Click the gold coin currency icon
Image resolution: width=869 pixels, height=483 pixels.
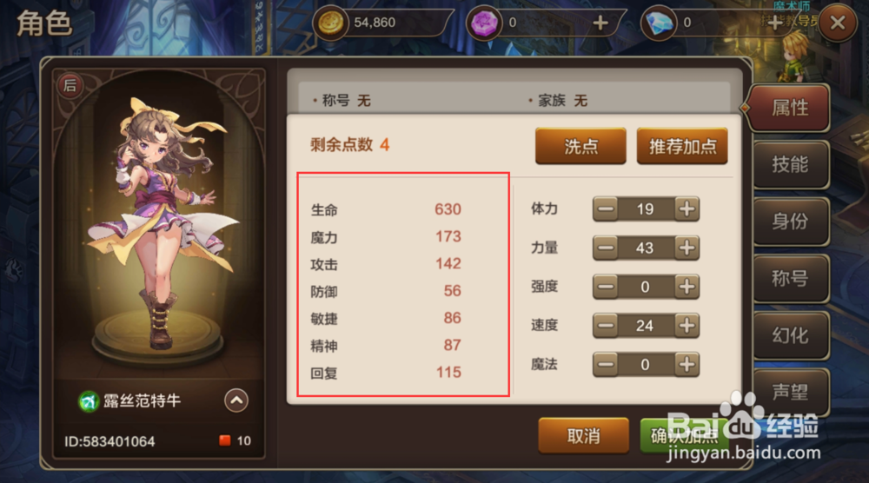[x=330, y=23]
